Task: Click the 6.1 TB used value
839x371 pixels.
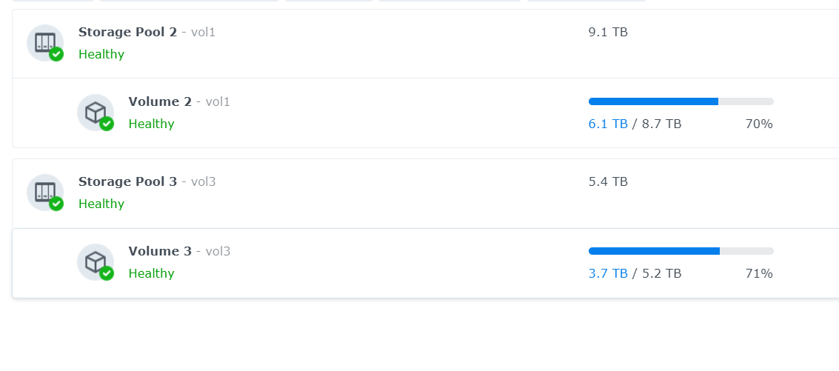Action: pos(608,124)
